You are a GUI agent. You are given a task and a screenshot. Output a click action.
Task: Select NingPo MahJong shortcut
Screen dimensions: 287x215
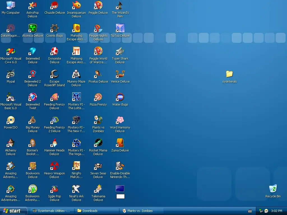tap(77, 166)
